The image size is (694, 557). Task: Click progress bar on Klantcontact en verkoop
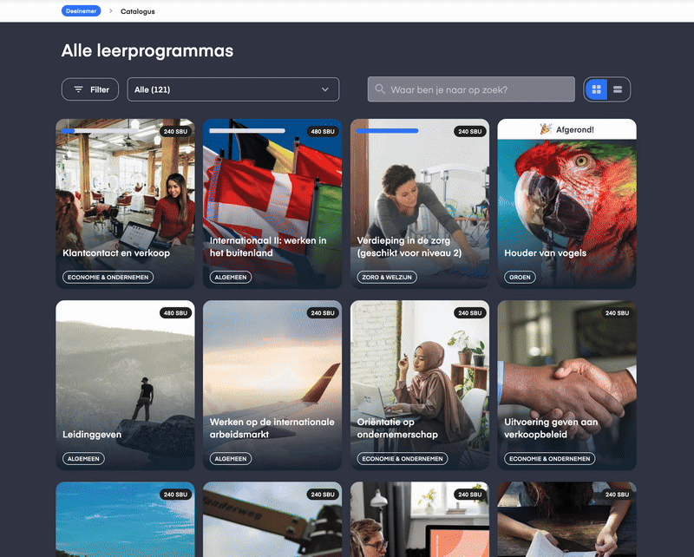pos(100,131)
